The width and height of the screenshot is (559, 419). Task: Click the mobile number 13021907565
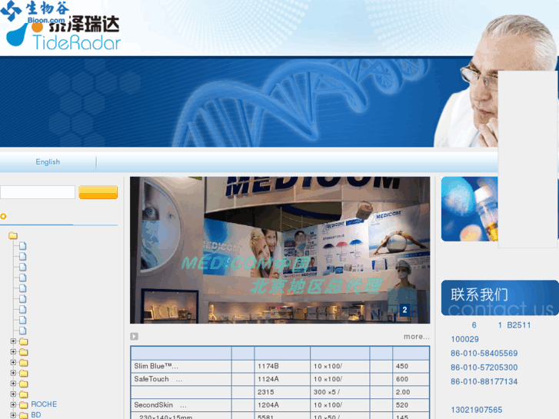pyautogui.click(x=477, y=410)
